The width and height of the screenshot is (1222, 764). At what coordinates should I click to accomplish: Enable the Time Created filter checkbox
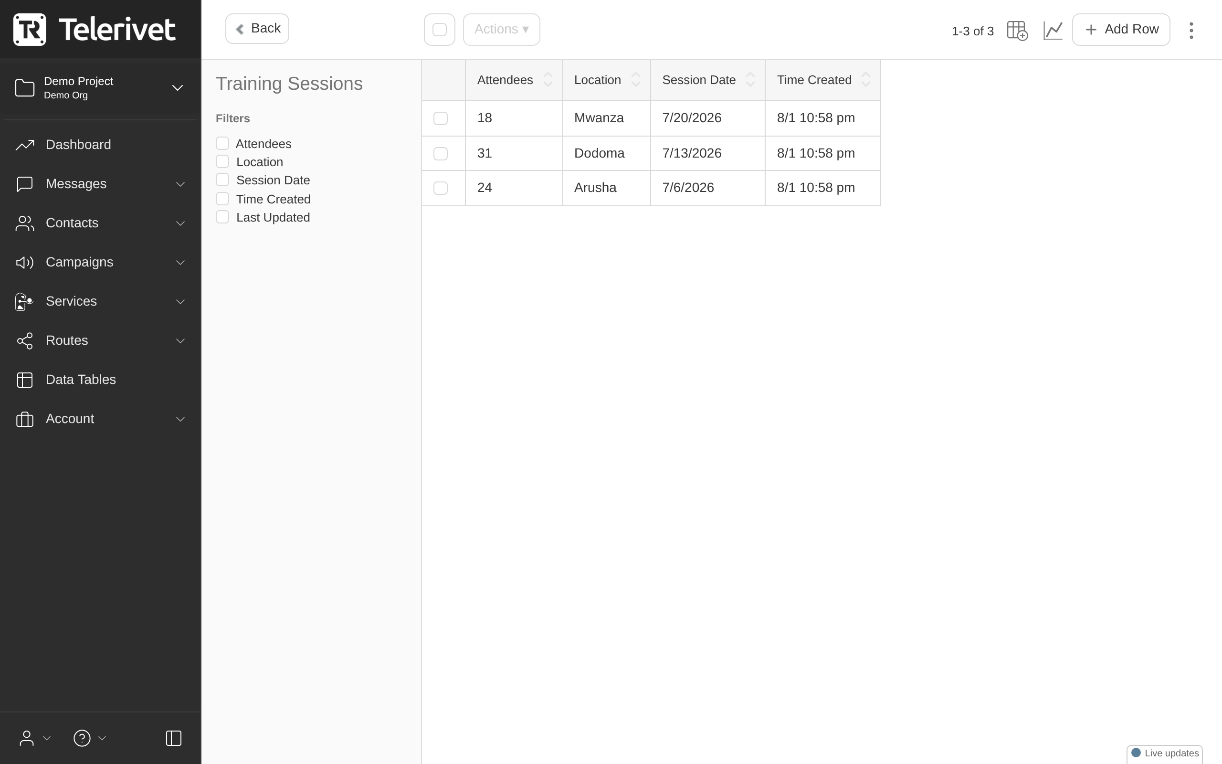click(222, 199)
